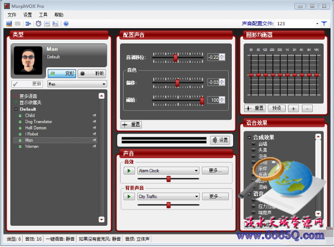Open the alarm clock toolbar icon
The width and height of the screenshot is (334, 247).
tap(39, 24)
